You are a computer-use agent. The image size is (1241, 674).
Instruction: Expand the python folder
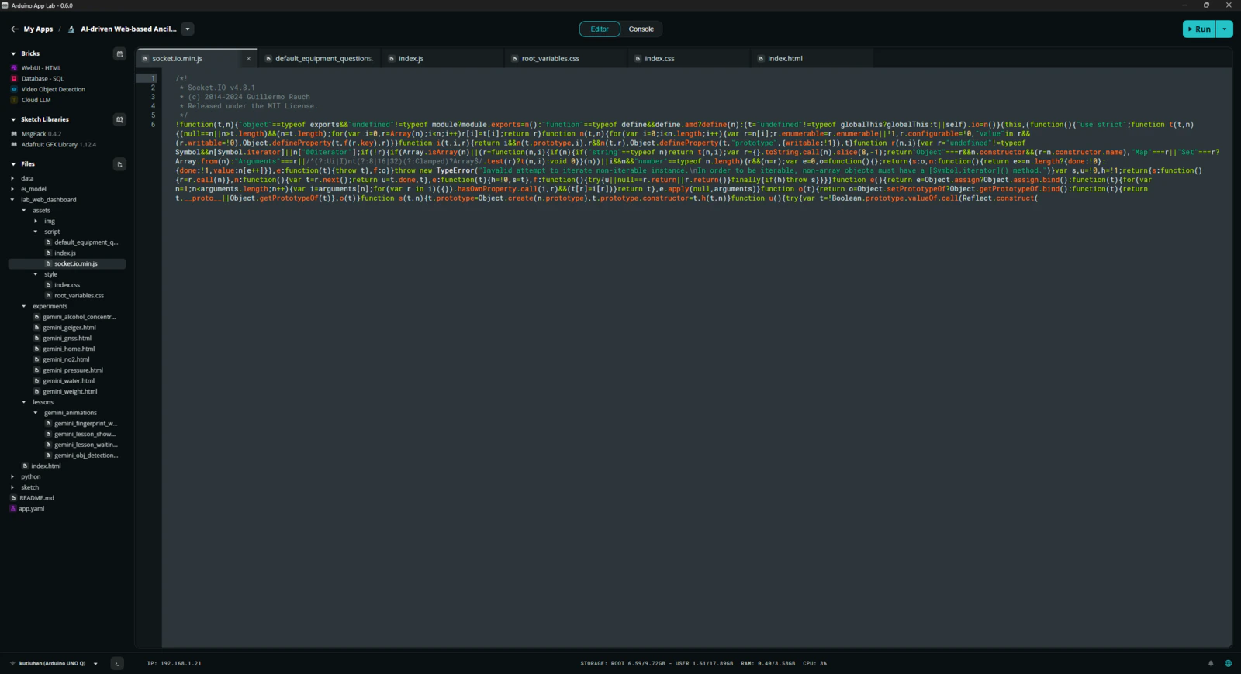coord(13,476)
